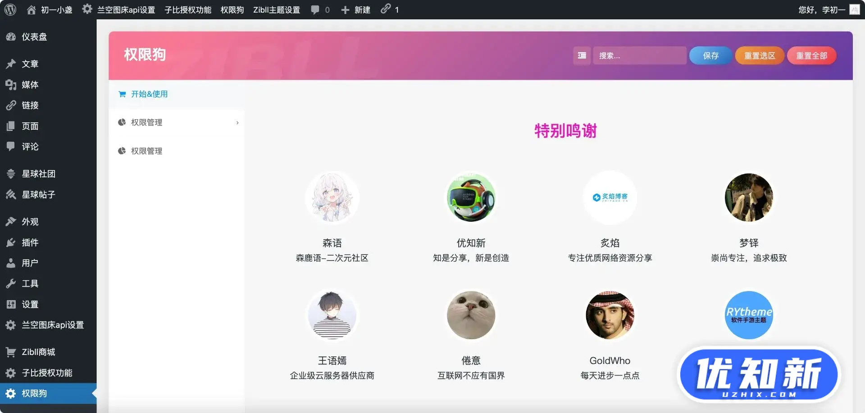The image size is (865, 413).
Task: Open Zibll主题设置 in the admin bar
Action: [x=277, y=9]
